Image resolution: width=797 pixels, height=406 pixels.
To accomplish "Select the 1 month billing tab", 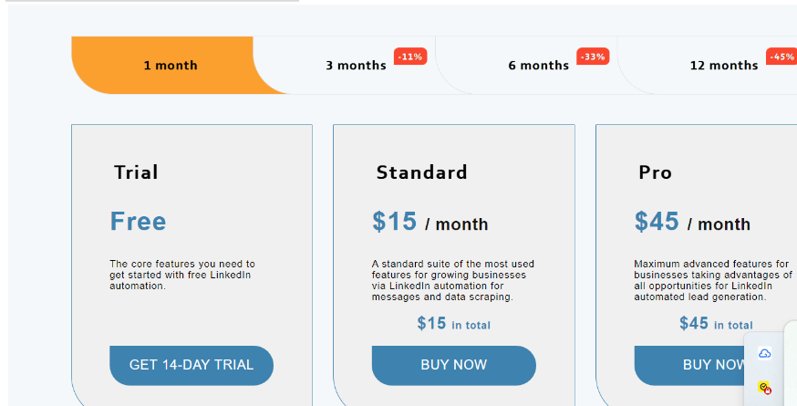I will tap(171, 65).
